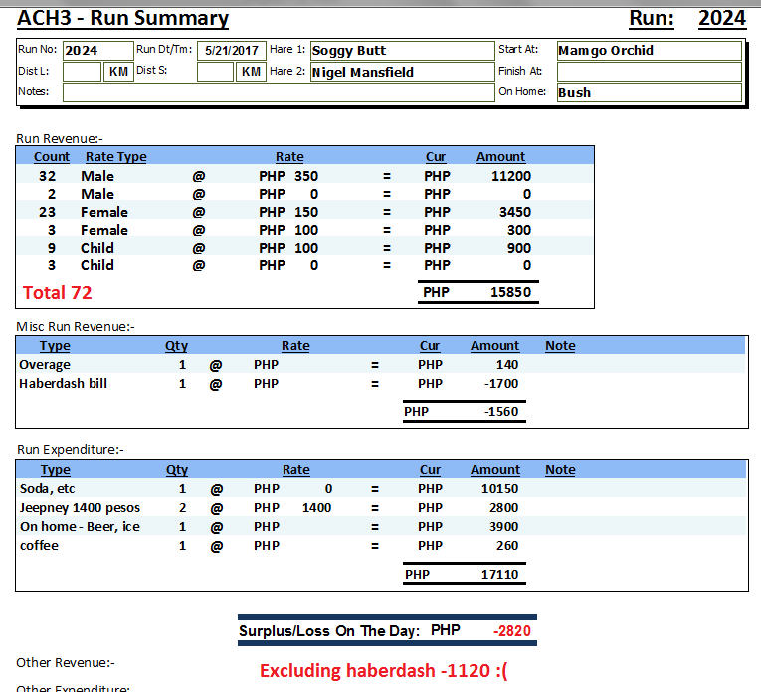Screen dimensions: 761x692
Task: Select the On home - Beer, ice entry
Action: [x=80, y=527]
